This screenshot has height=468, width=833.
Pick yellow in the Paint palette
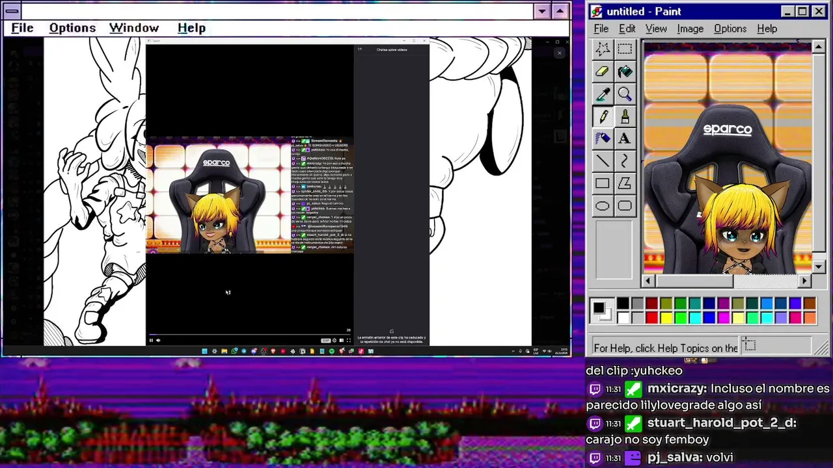pos(666,318)
